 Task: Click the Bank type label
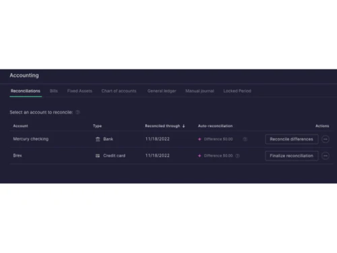(108, 139)
